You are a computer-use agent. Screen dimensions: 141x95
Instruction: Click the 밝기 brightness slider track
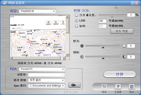coord(103,46)
